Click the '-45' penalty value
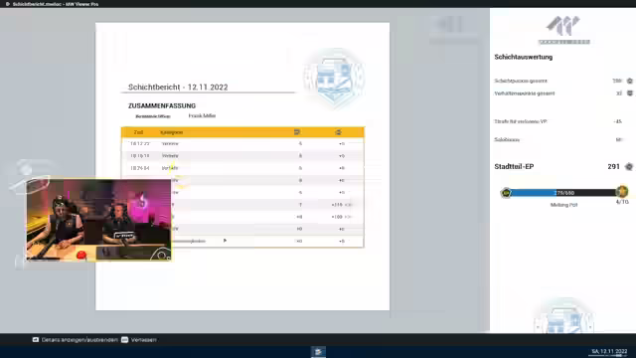The image size is (636, 358). (x=617, y=121)
